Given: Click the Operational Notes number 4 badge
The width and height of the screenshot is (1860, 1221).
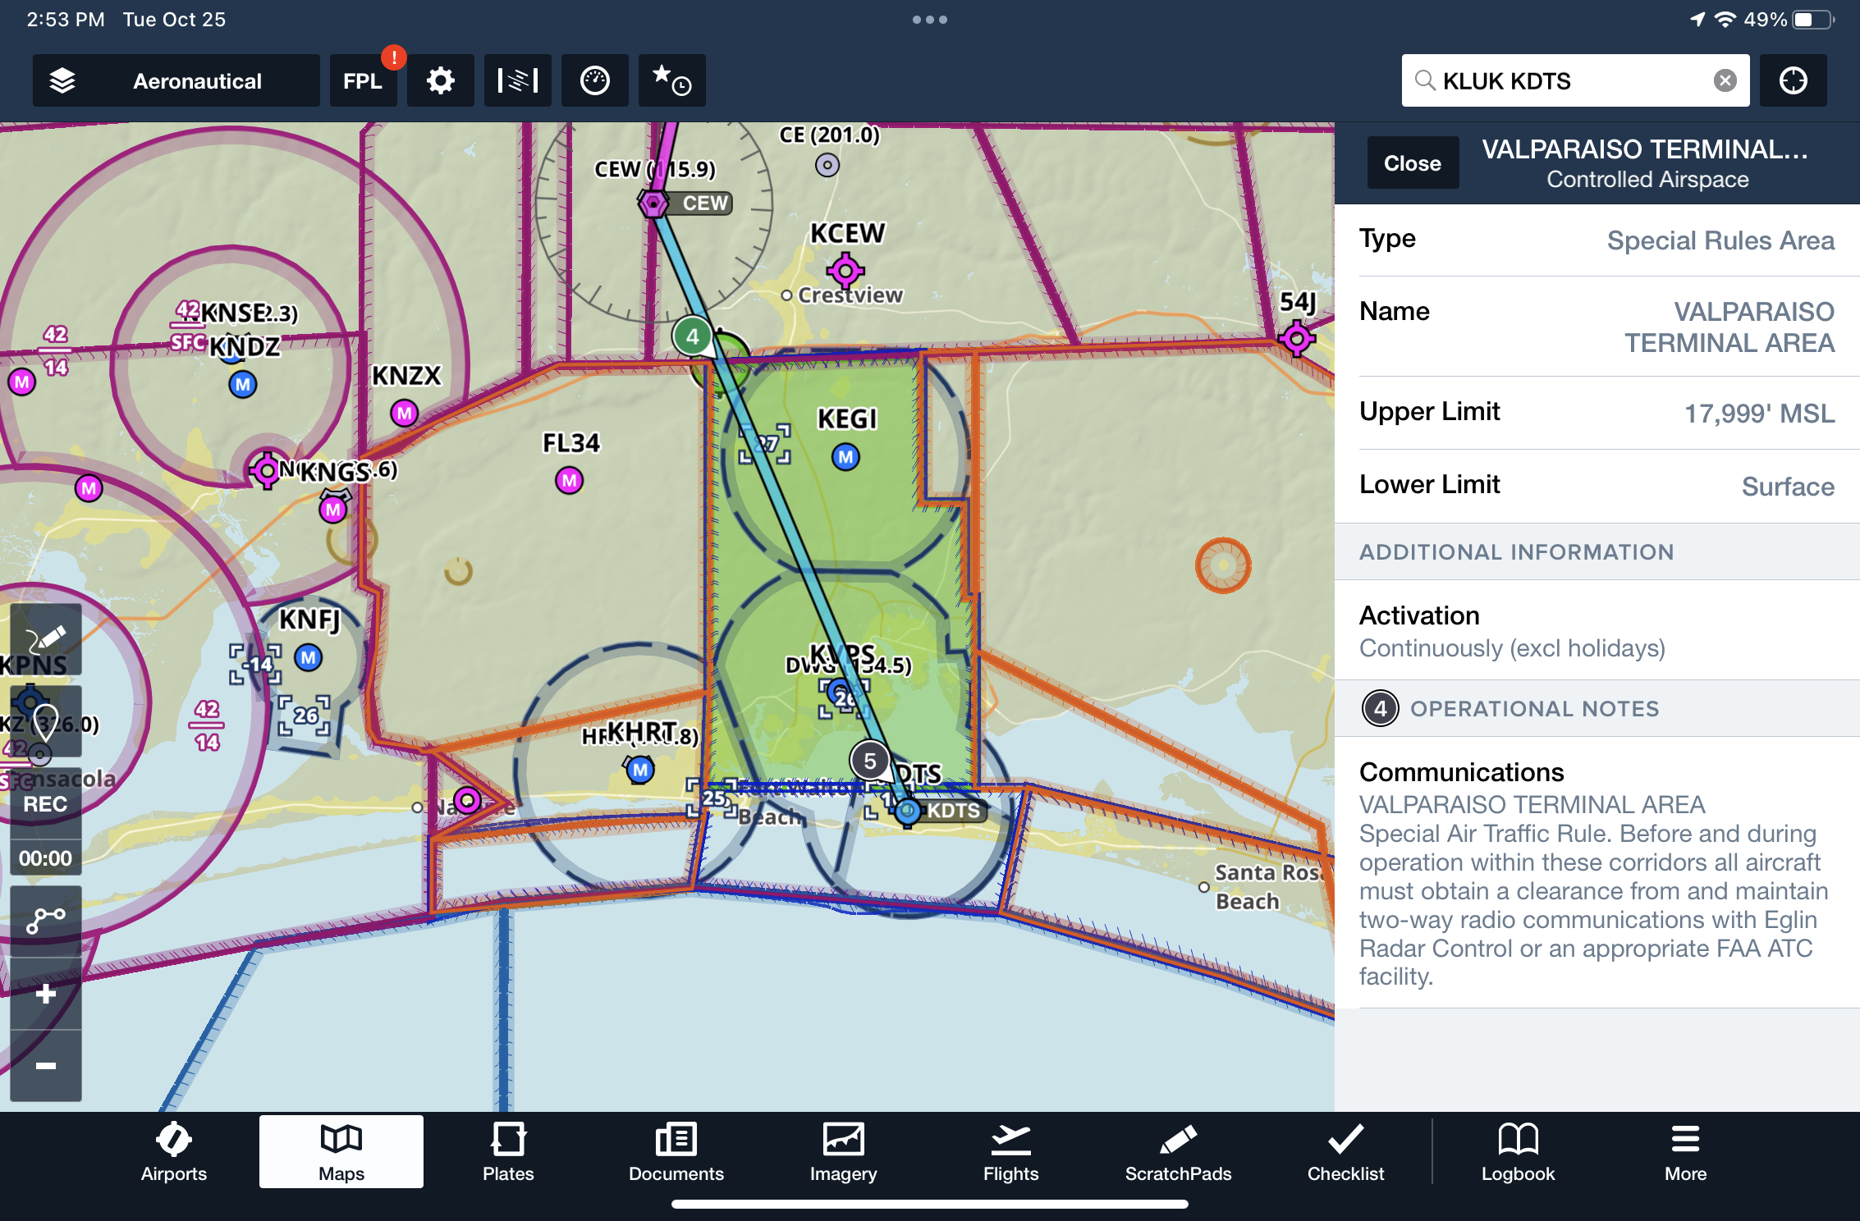Looking at the screenshot, I should pyautogui.click(x=1381, y=708).
